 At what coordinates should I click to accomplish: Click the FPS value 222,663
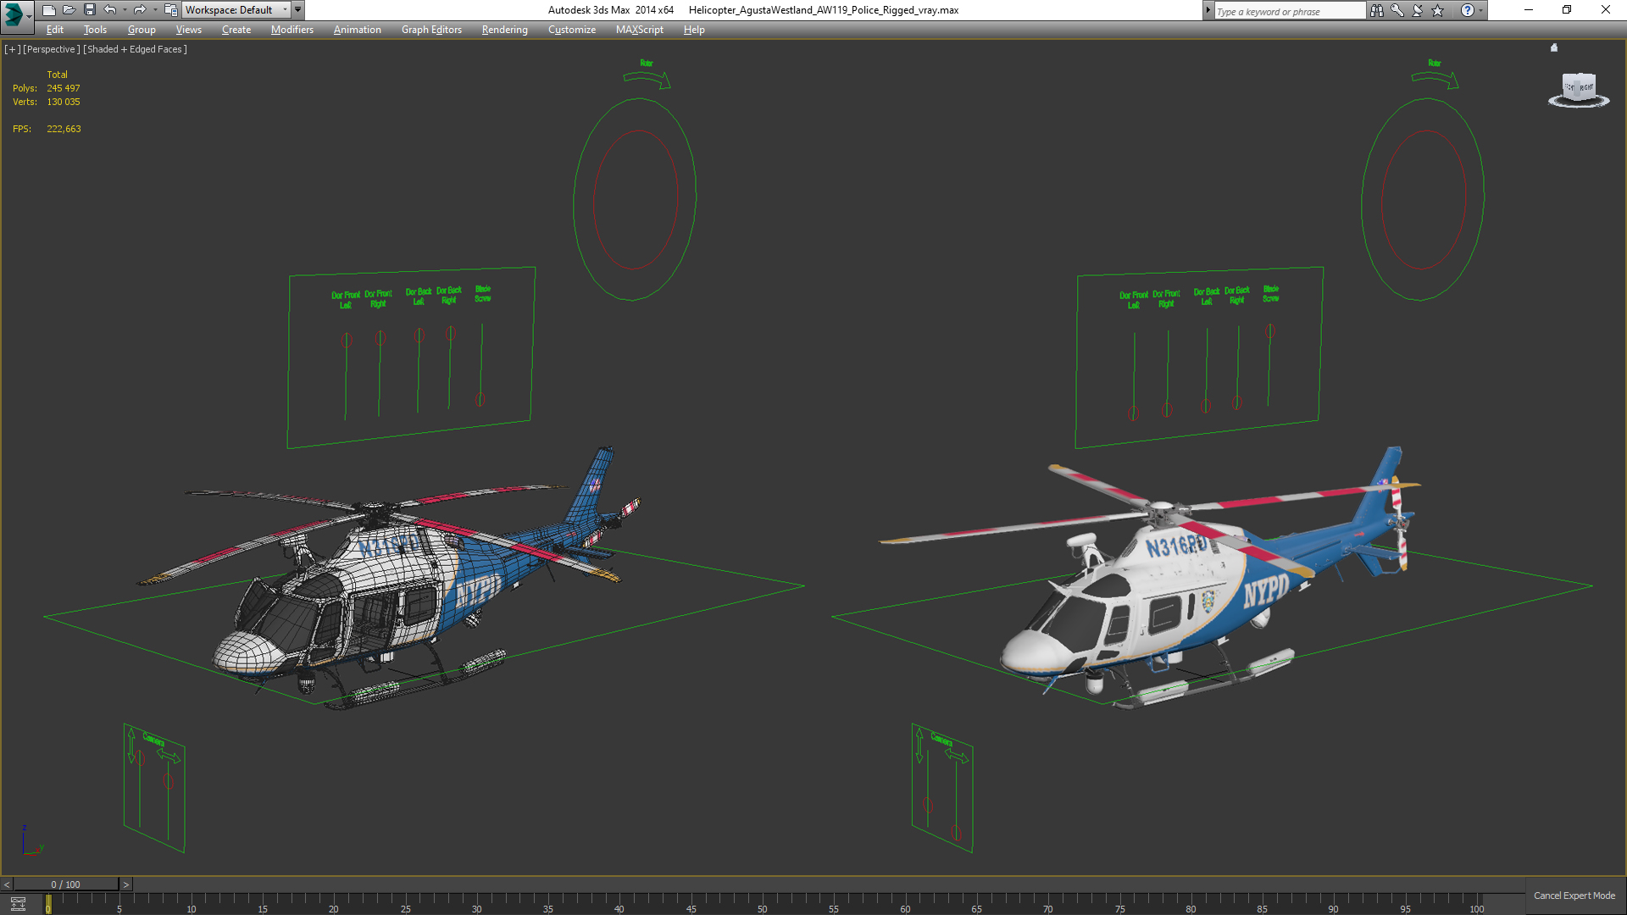click(x=64, y=129)
